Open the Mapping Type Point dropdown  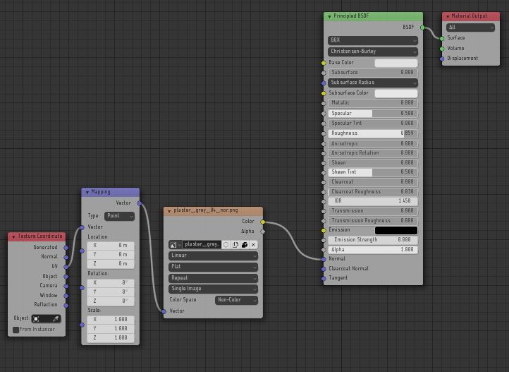[x=119, y=216]
